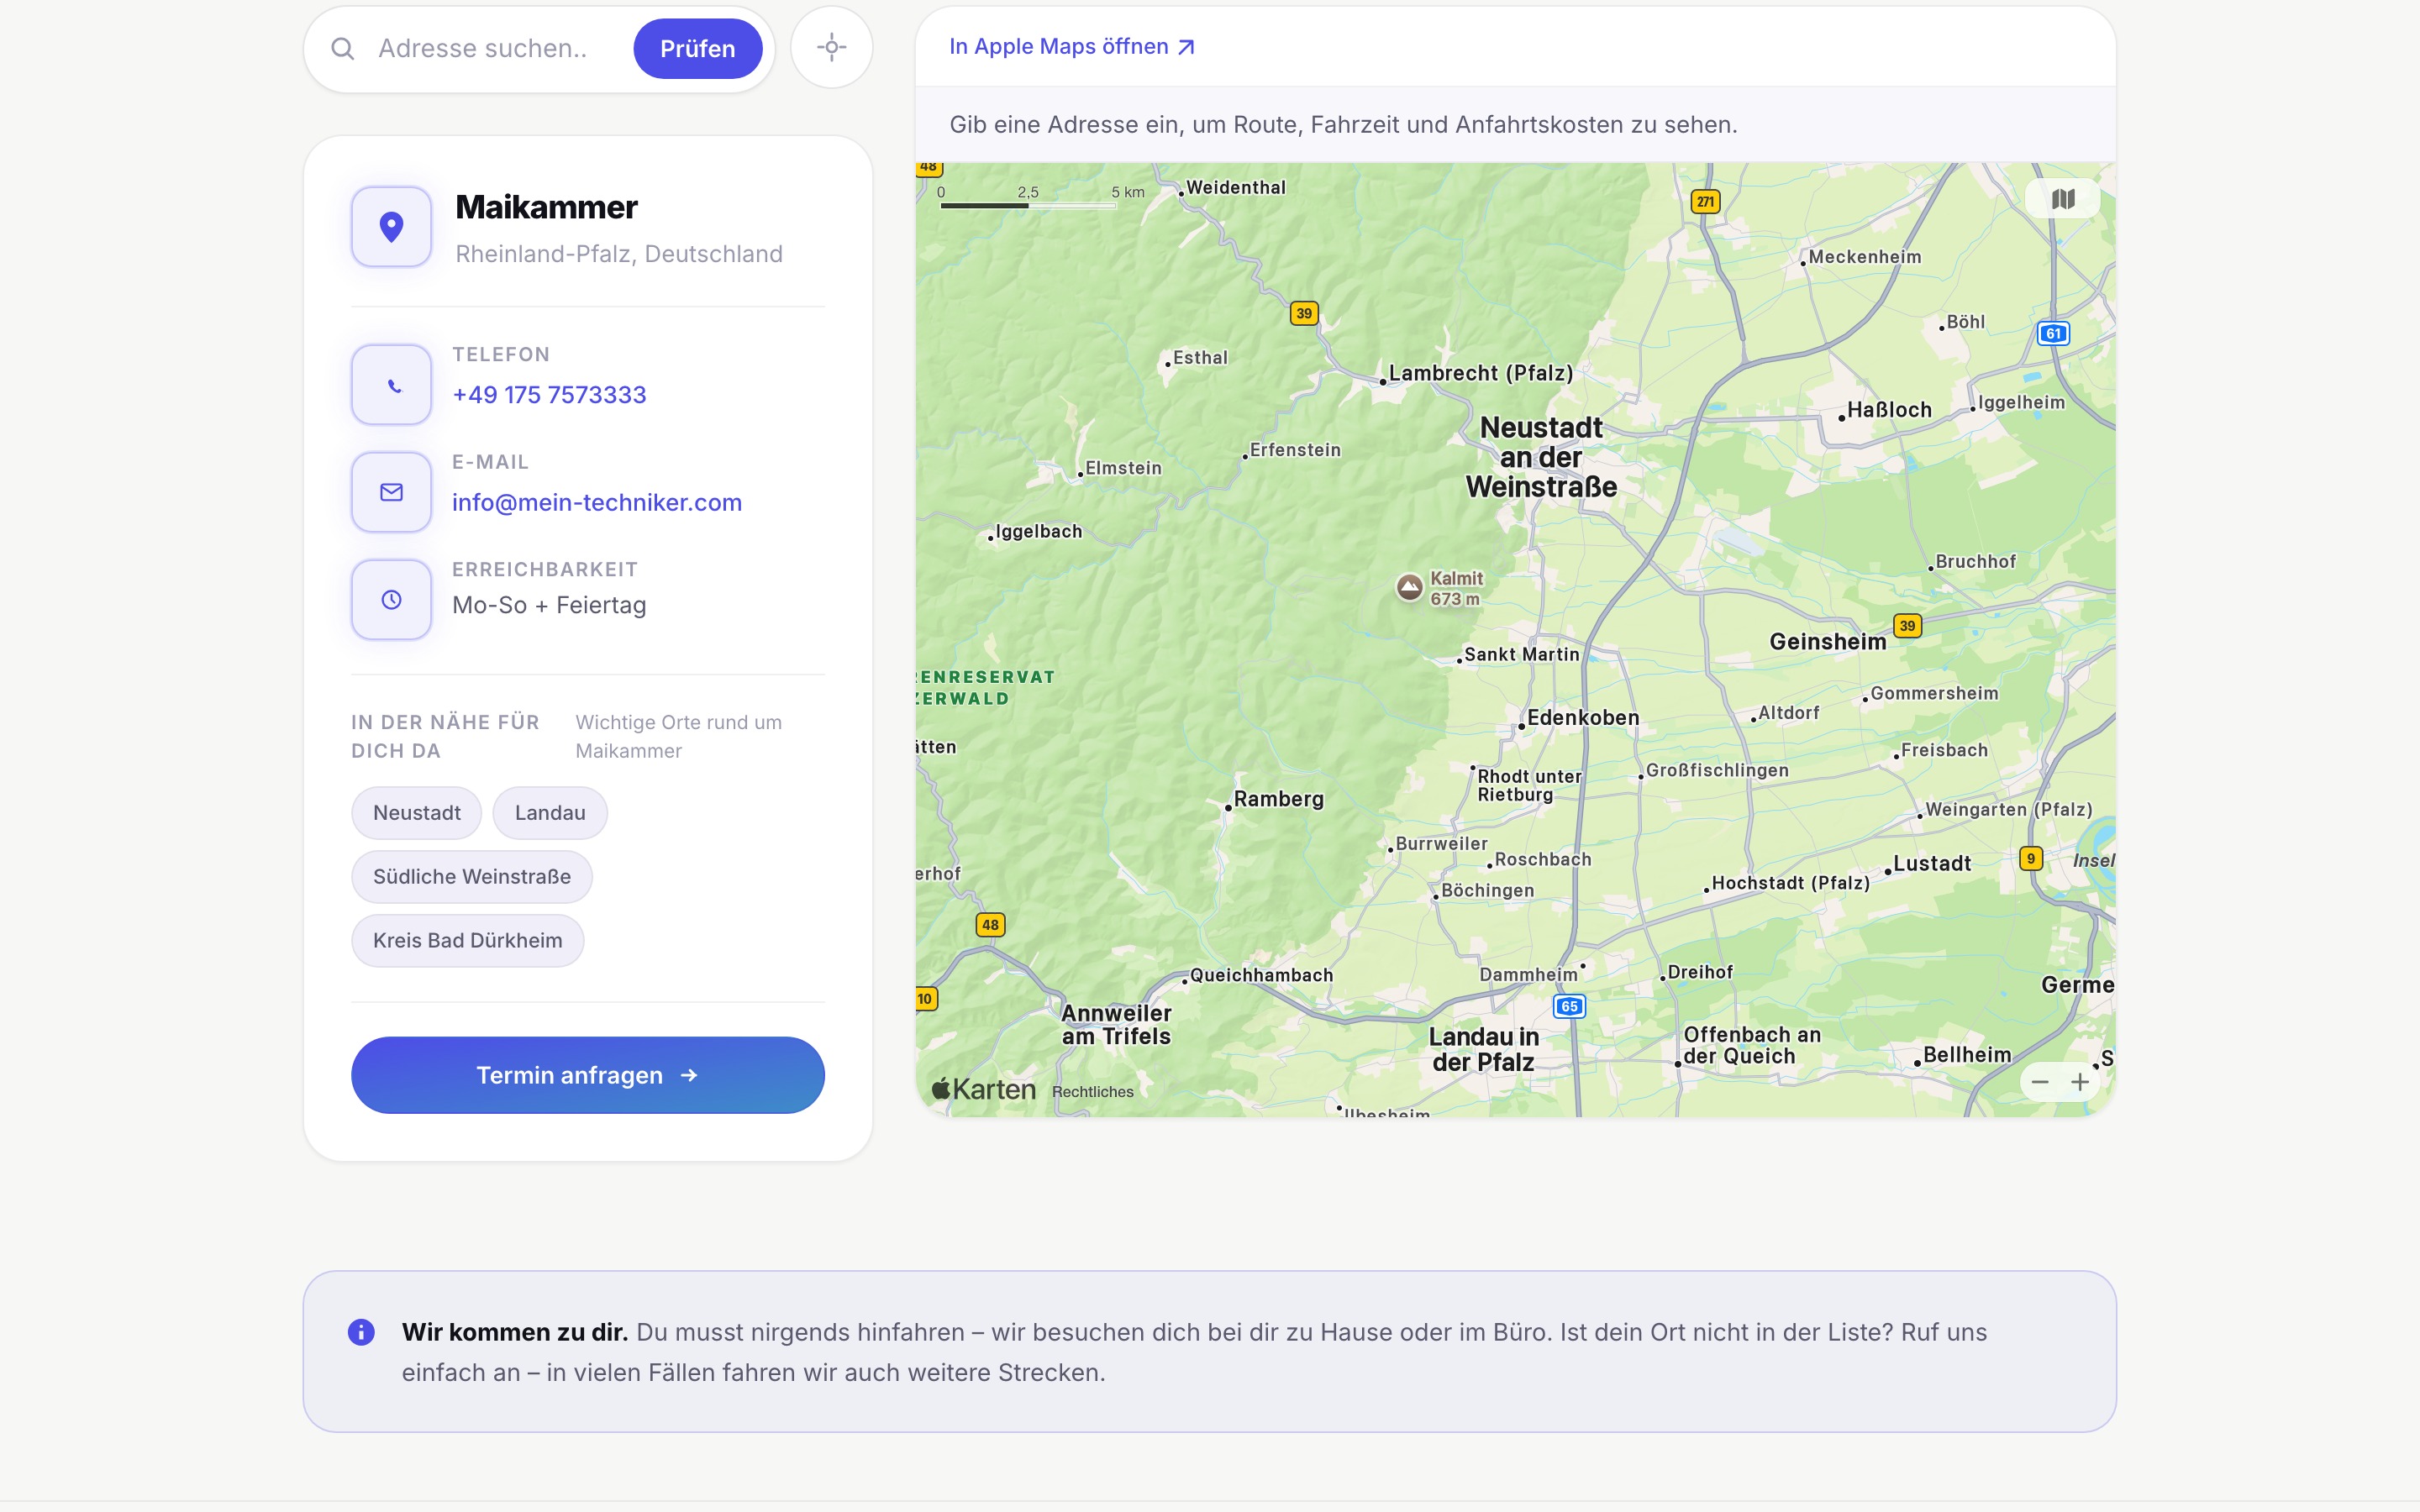This screenshot has height=1512, width=2420.
Task: Click the Rechtliches link on the map
Action: [1093, 1091]
